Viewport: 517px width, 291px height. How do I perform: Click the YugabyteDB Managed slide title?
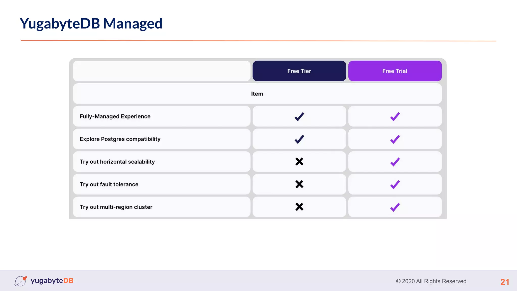click(91, 23)
